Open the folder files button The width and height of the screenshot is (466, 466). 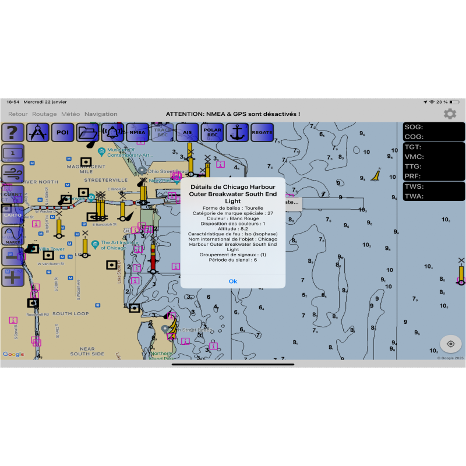coord(88,133)
